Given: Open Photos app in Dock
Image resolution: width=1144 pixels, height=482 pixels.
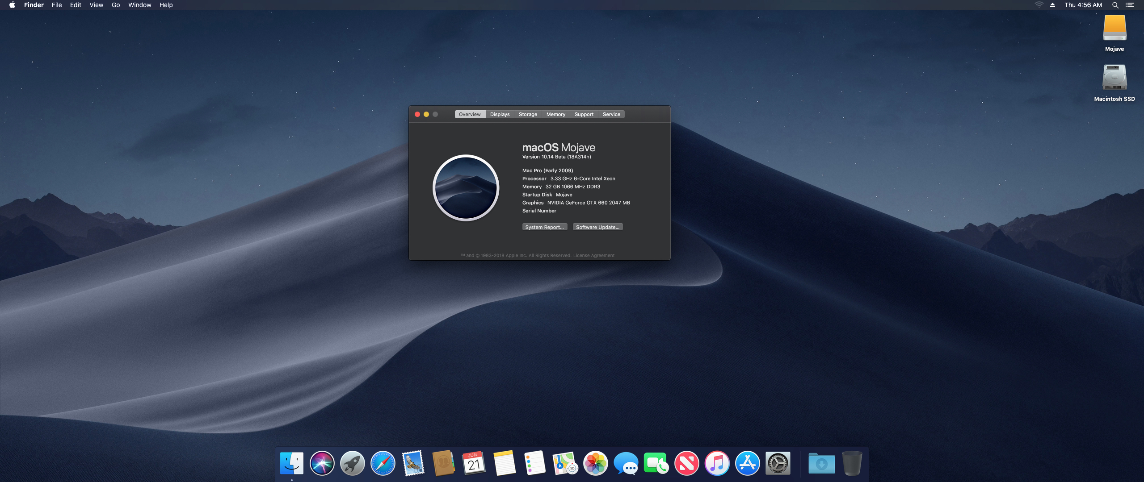Looking at the screenshot, I should [x=596, y=463].
